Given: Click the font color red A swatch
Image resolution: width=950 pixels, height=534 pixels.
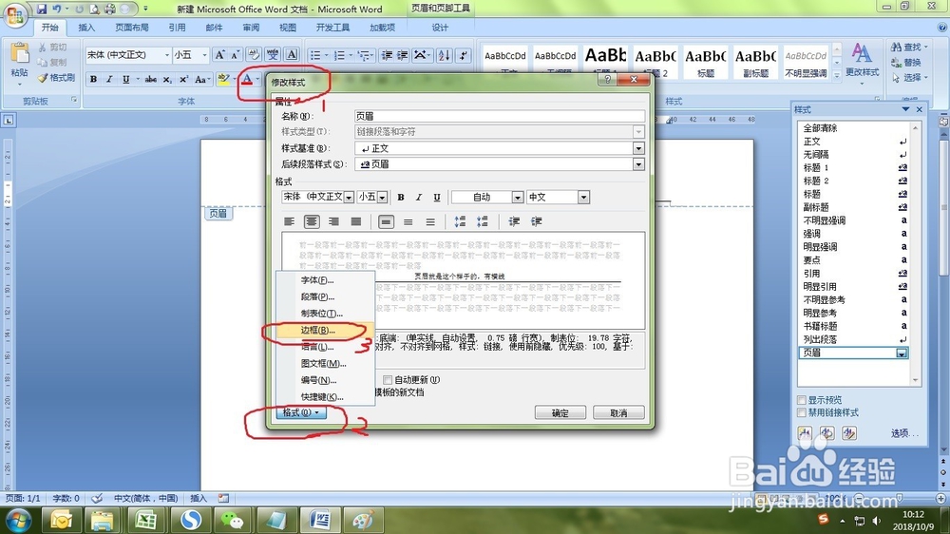Looking at the screenshot, I should pos(247,80).
